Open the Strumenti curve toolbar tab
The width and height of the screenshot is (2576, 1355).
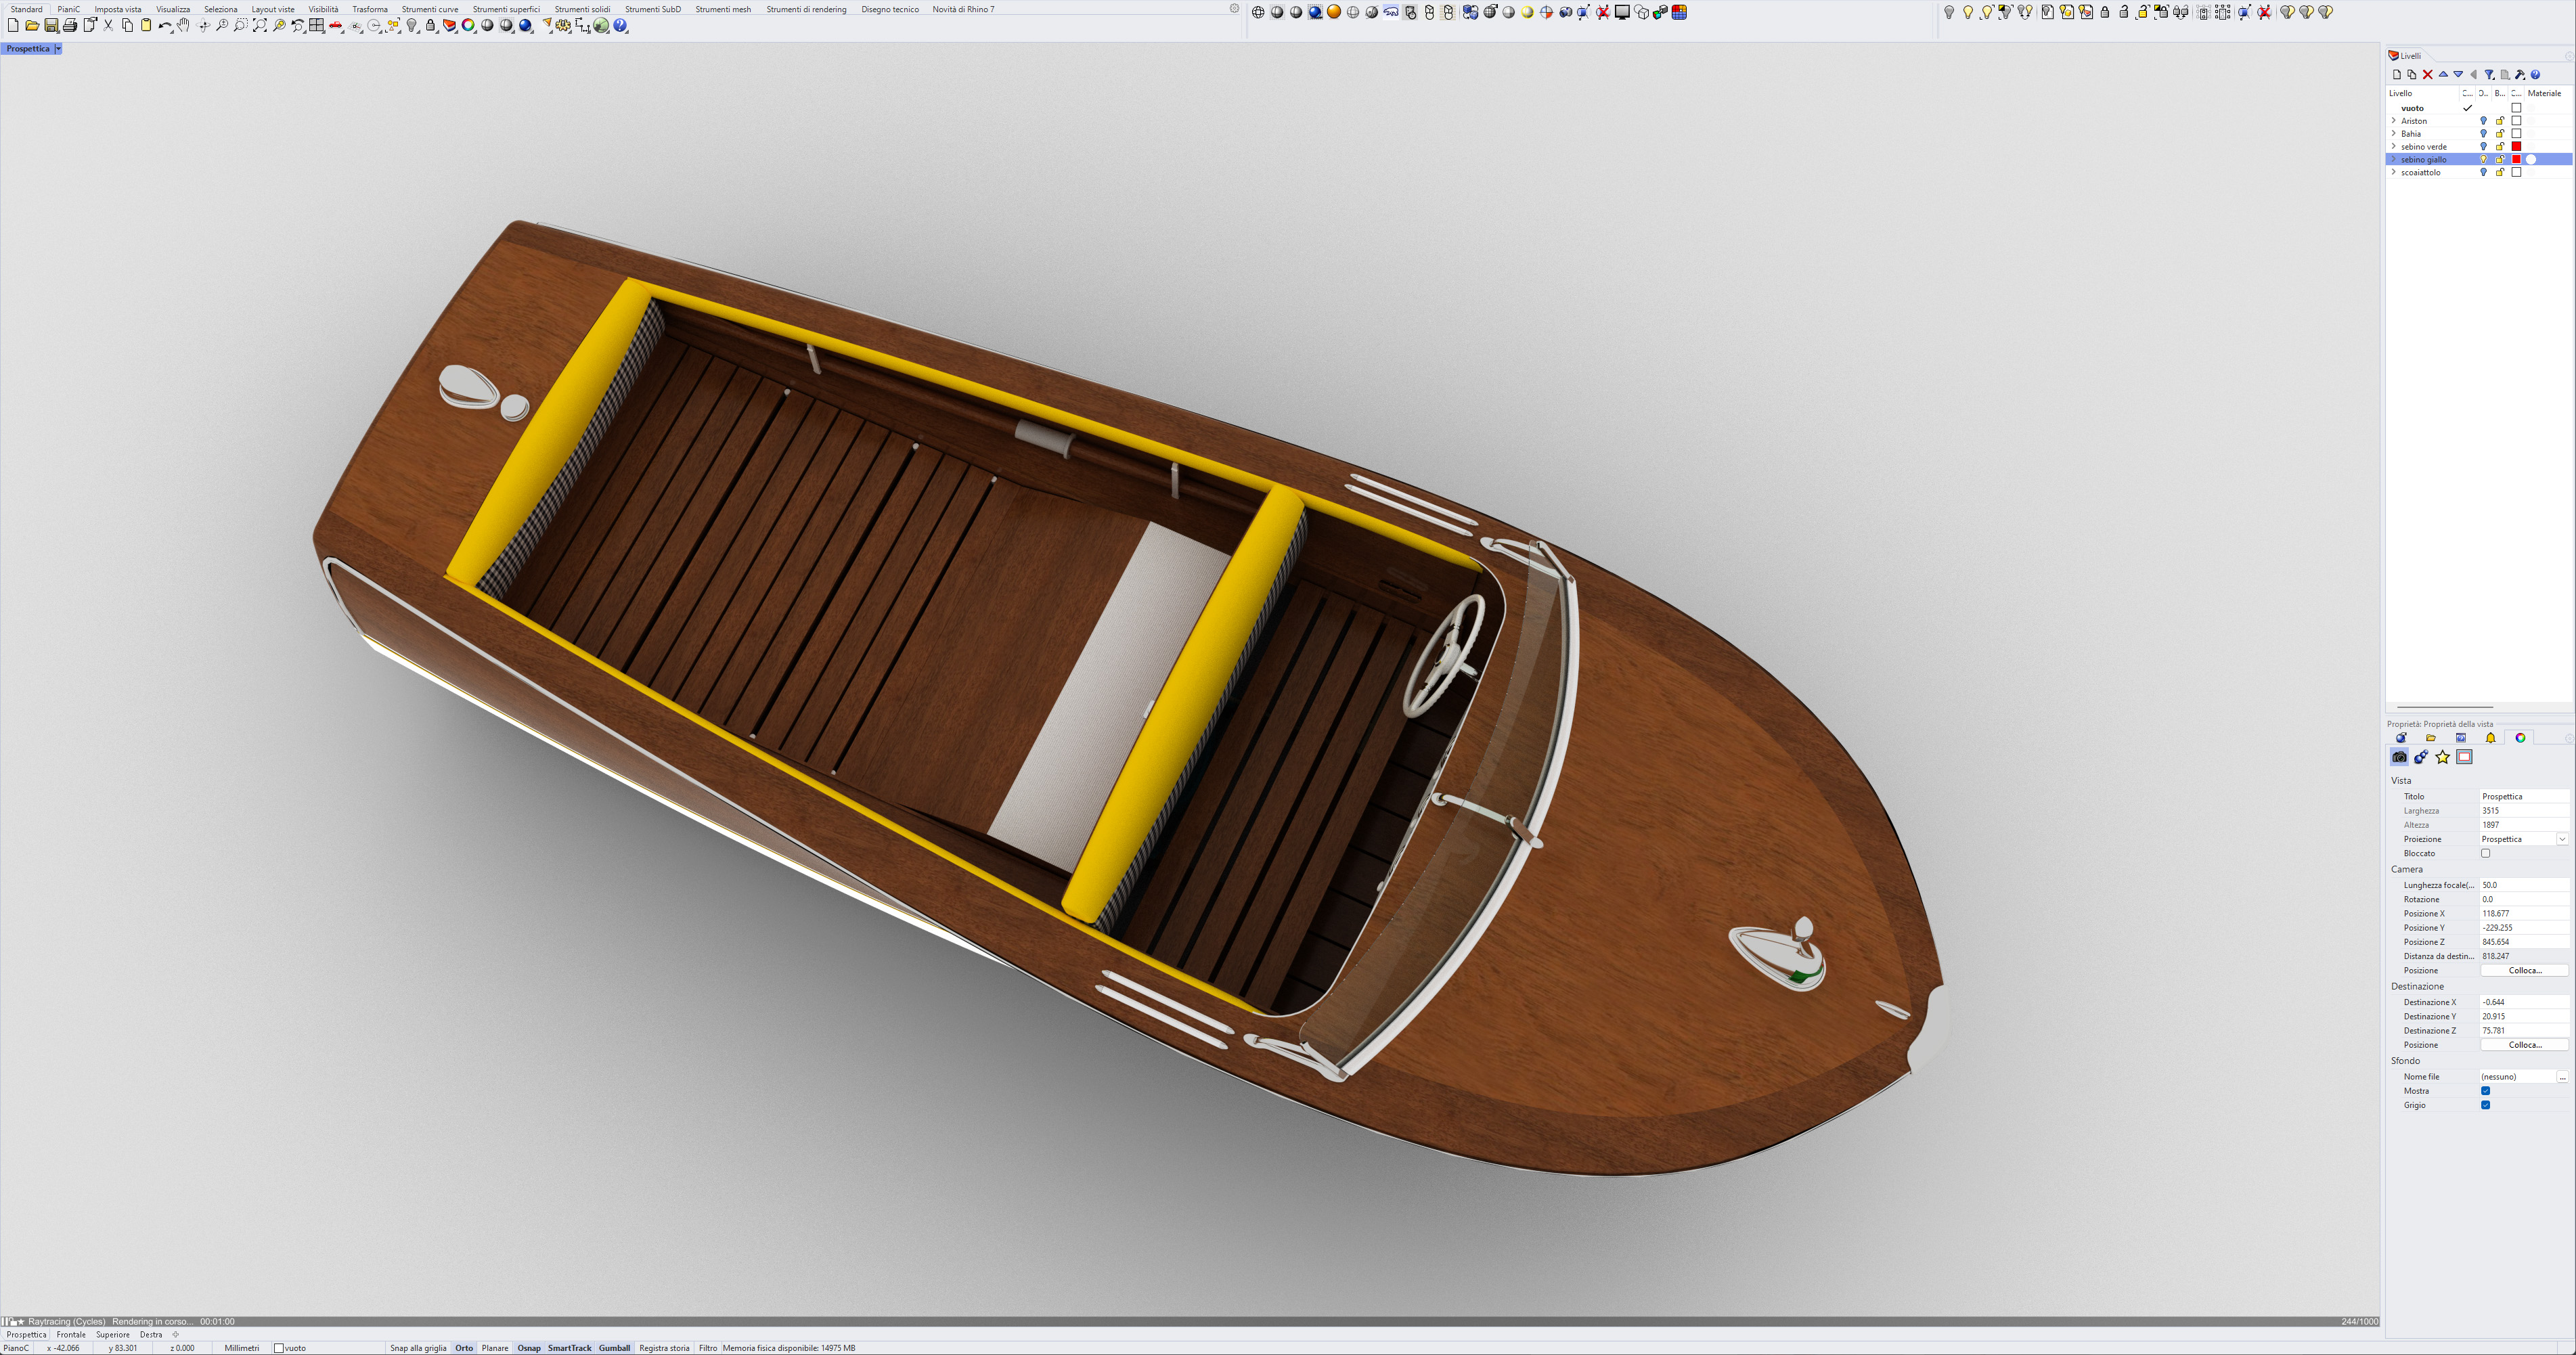[429, 9]
